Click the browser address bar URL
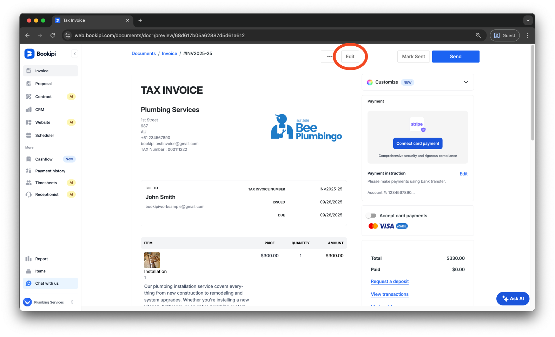 click(x=160, y=35)
